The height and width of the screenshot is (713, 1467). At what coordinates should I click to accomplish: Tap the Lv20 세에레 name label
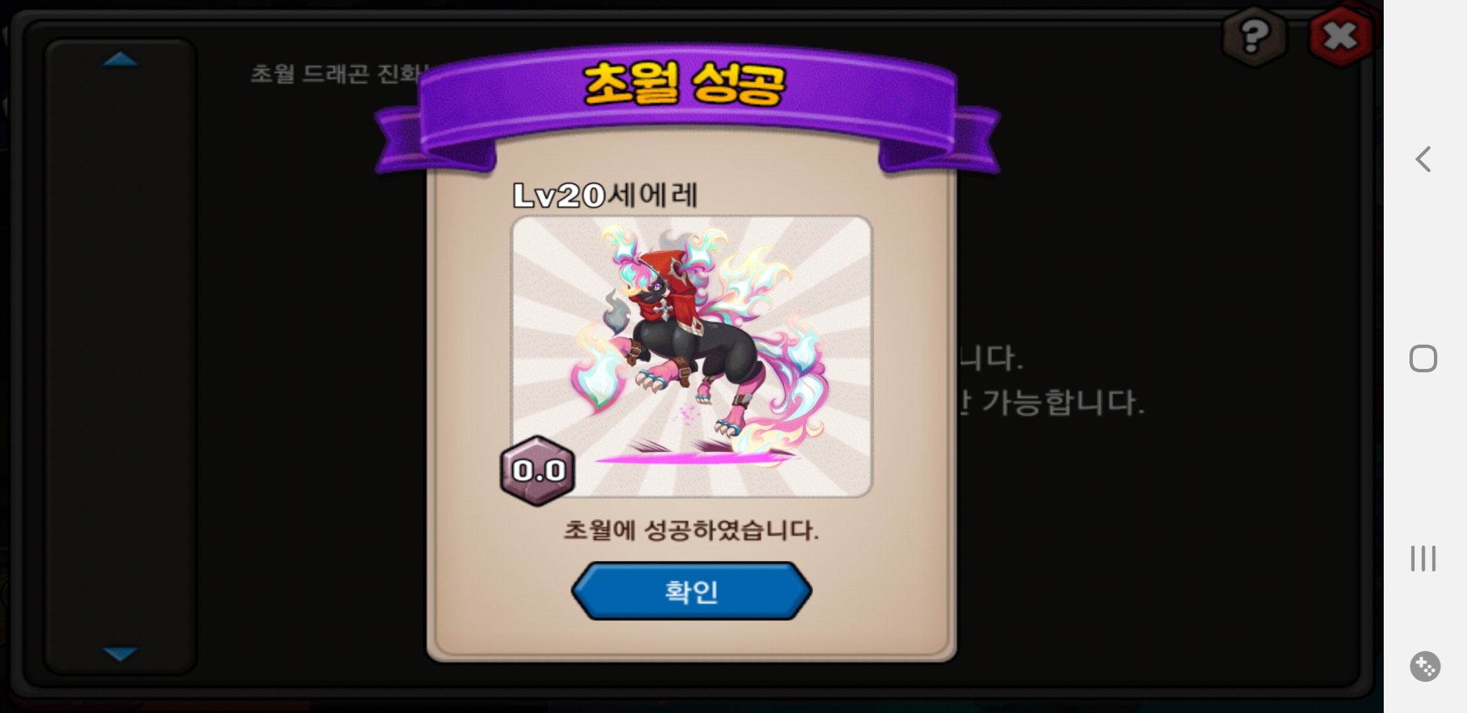tap(605, 195)
